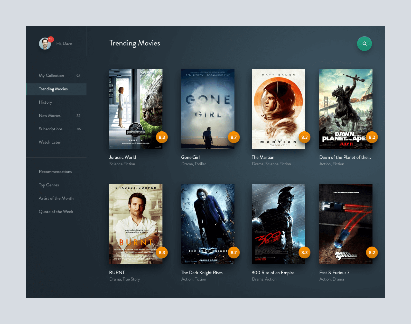This screenshot has width=411, height=324.
Task: Open Quote of the Week
Action: coord(56,212)
